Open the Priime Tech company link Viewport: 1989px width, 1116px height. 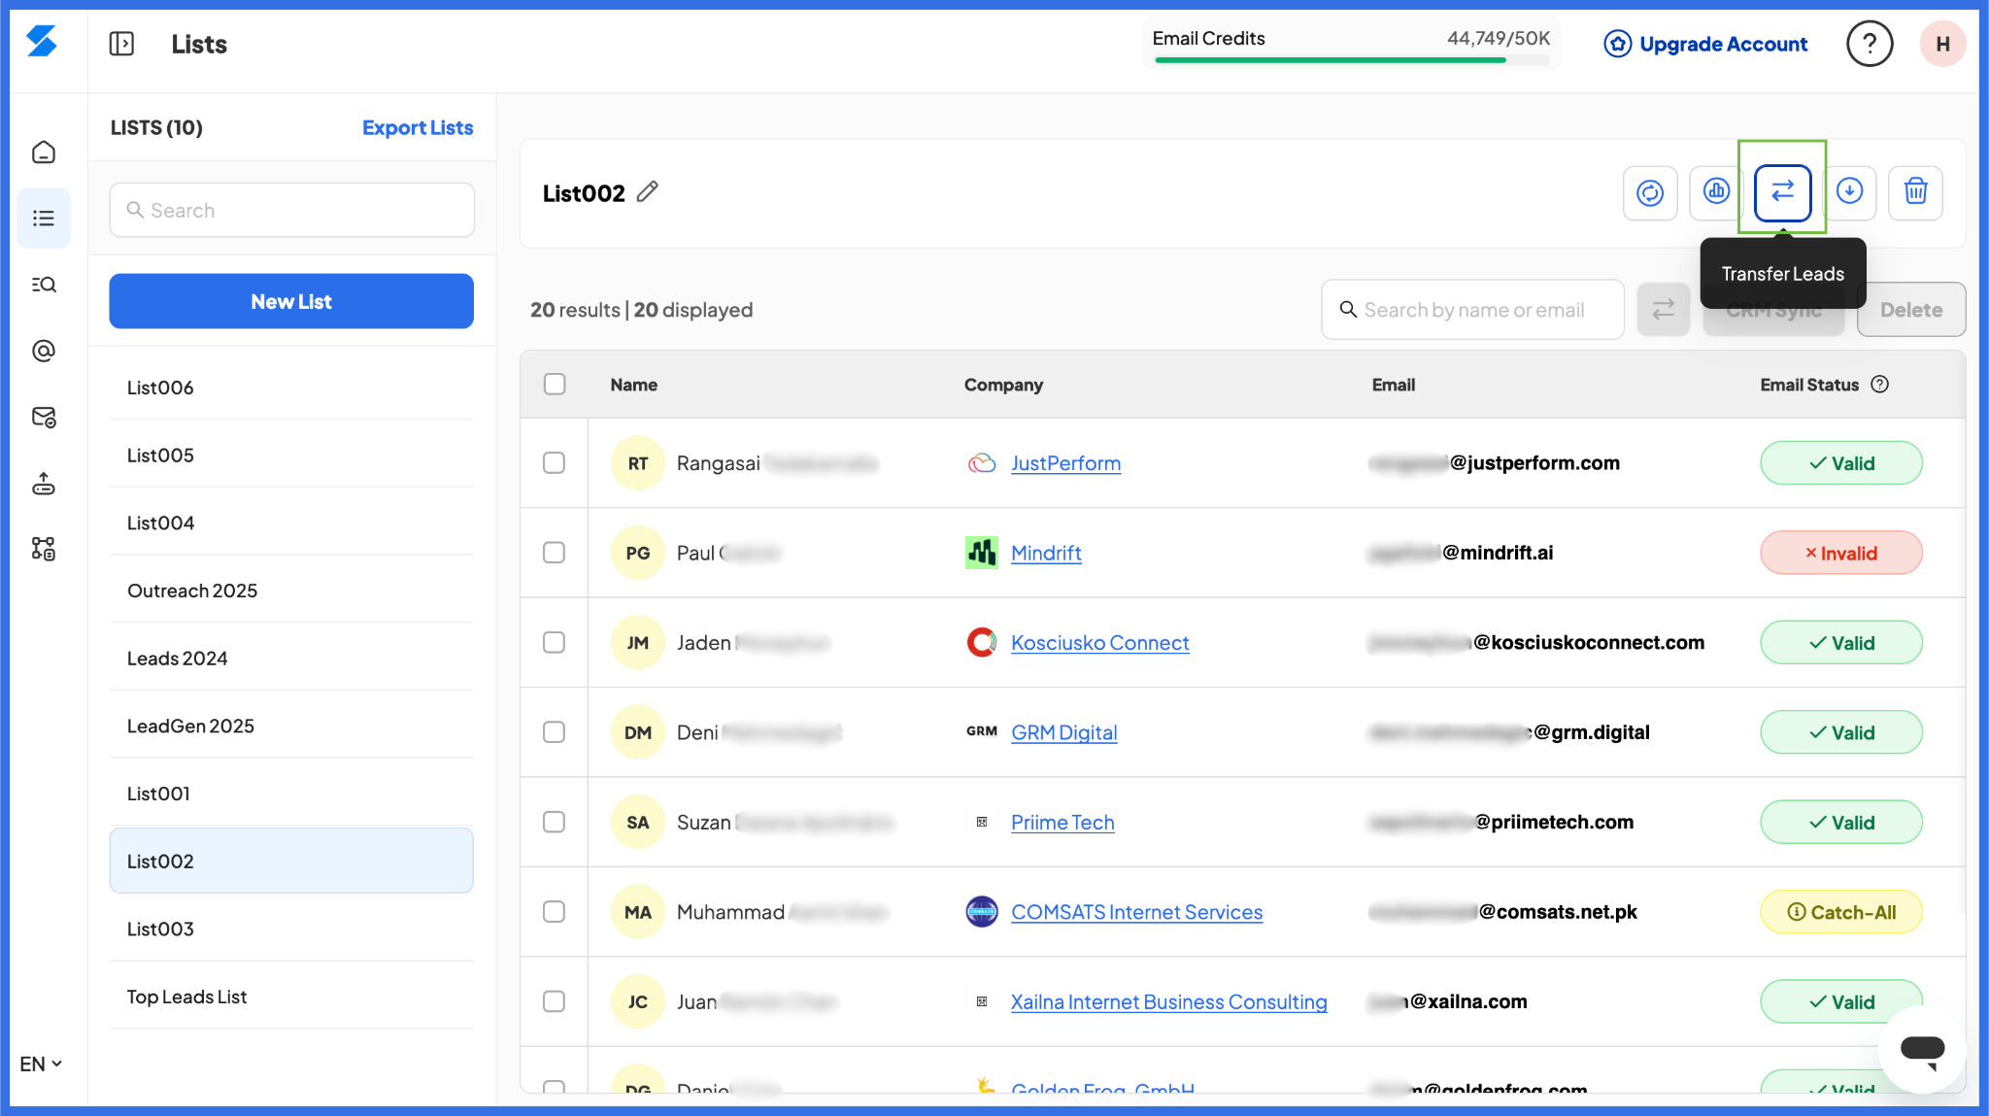click(1062, 823)
